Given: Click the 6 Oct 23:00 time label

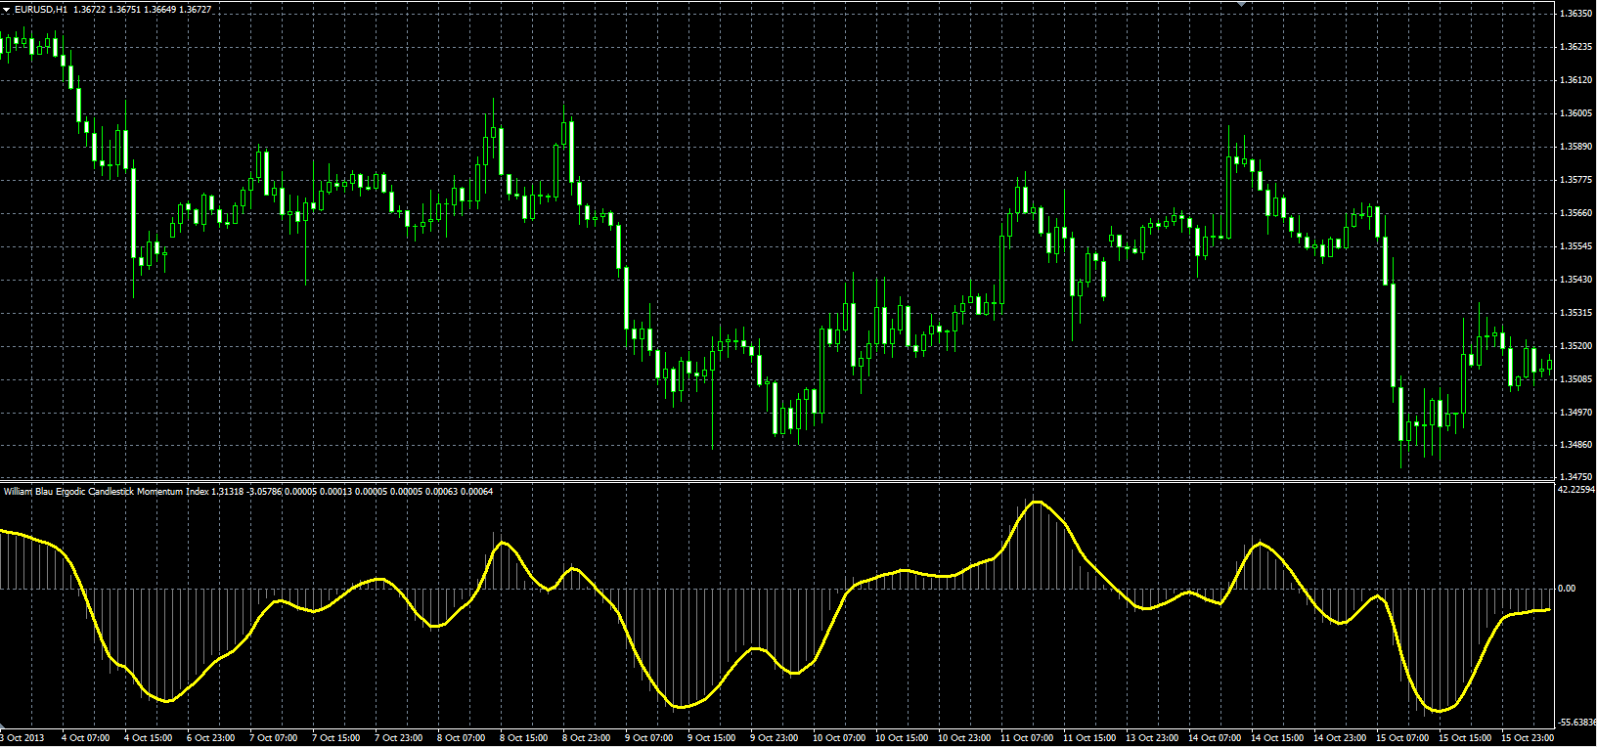Looking at the screenshot, I should click(x=210, y=738).
